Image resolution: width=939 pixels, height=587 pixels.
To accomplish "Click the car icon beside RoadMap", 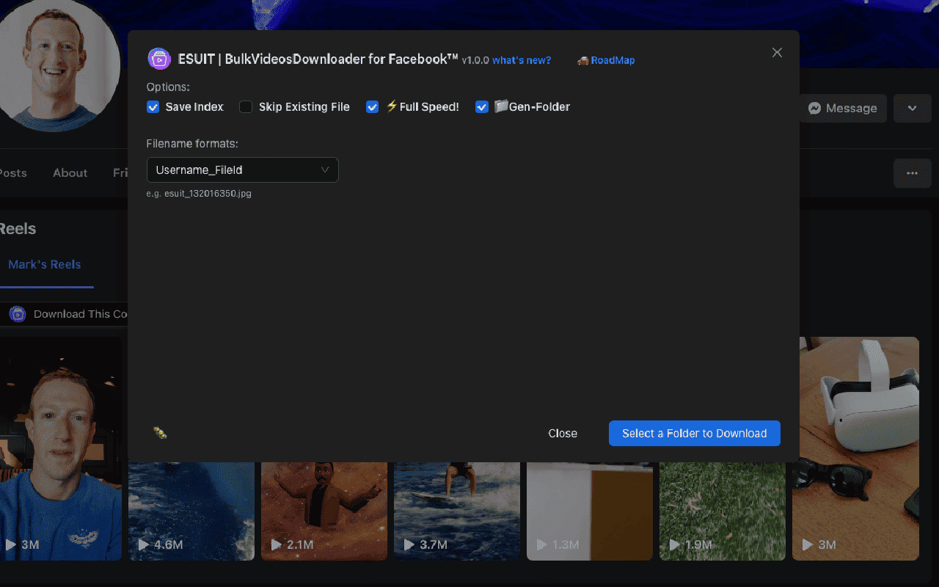I will [x=583, y=60].
